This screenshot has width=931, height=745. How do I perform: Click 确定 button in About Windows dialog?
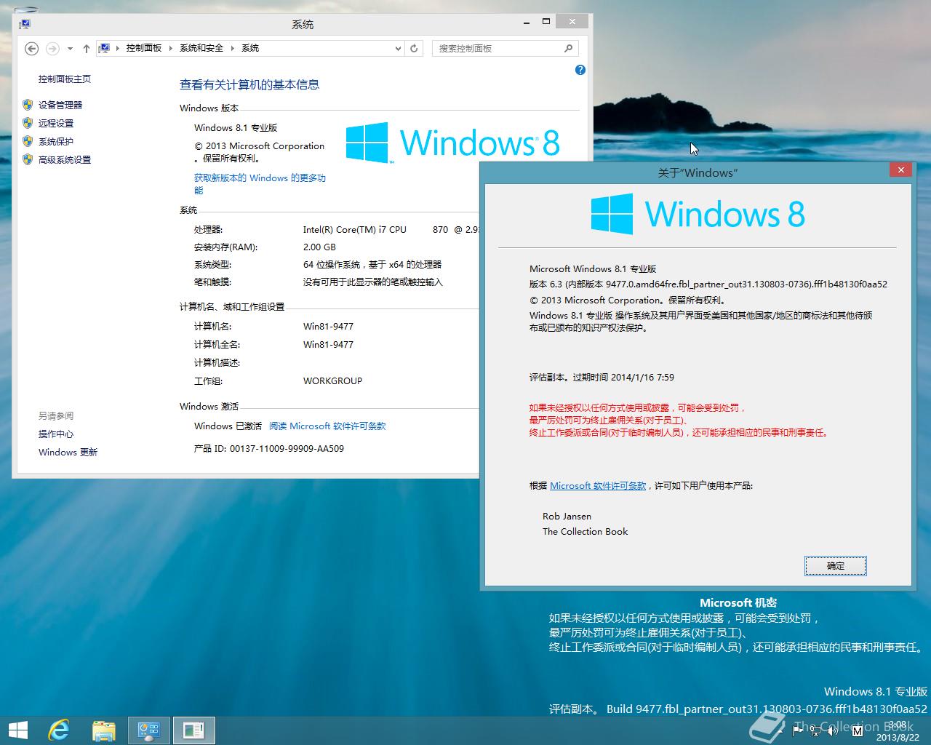pos(836,566)
